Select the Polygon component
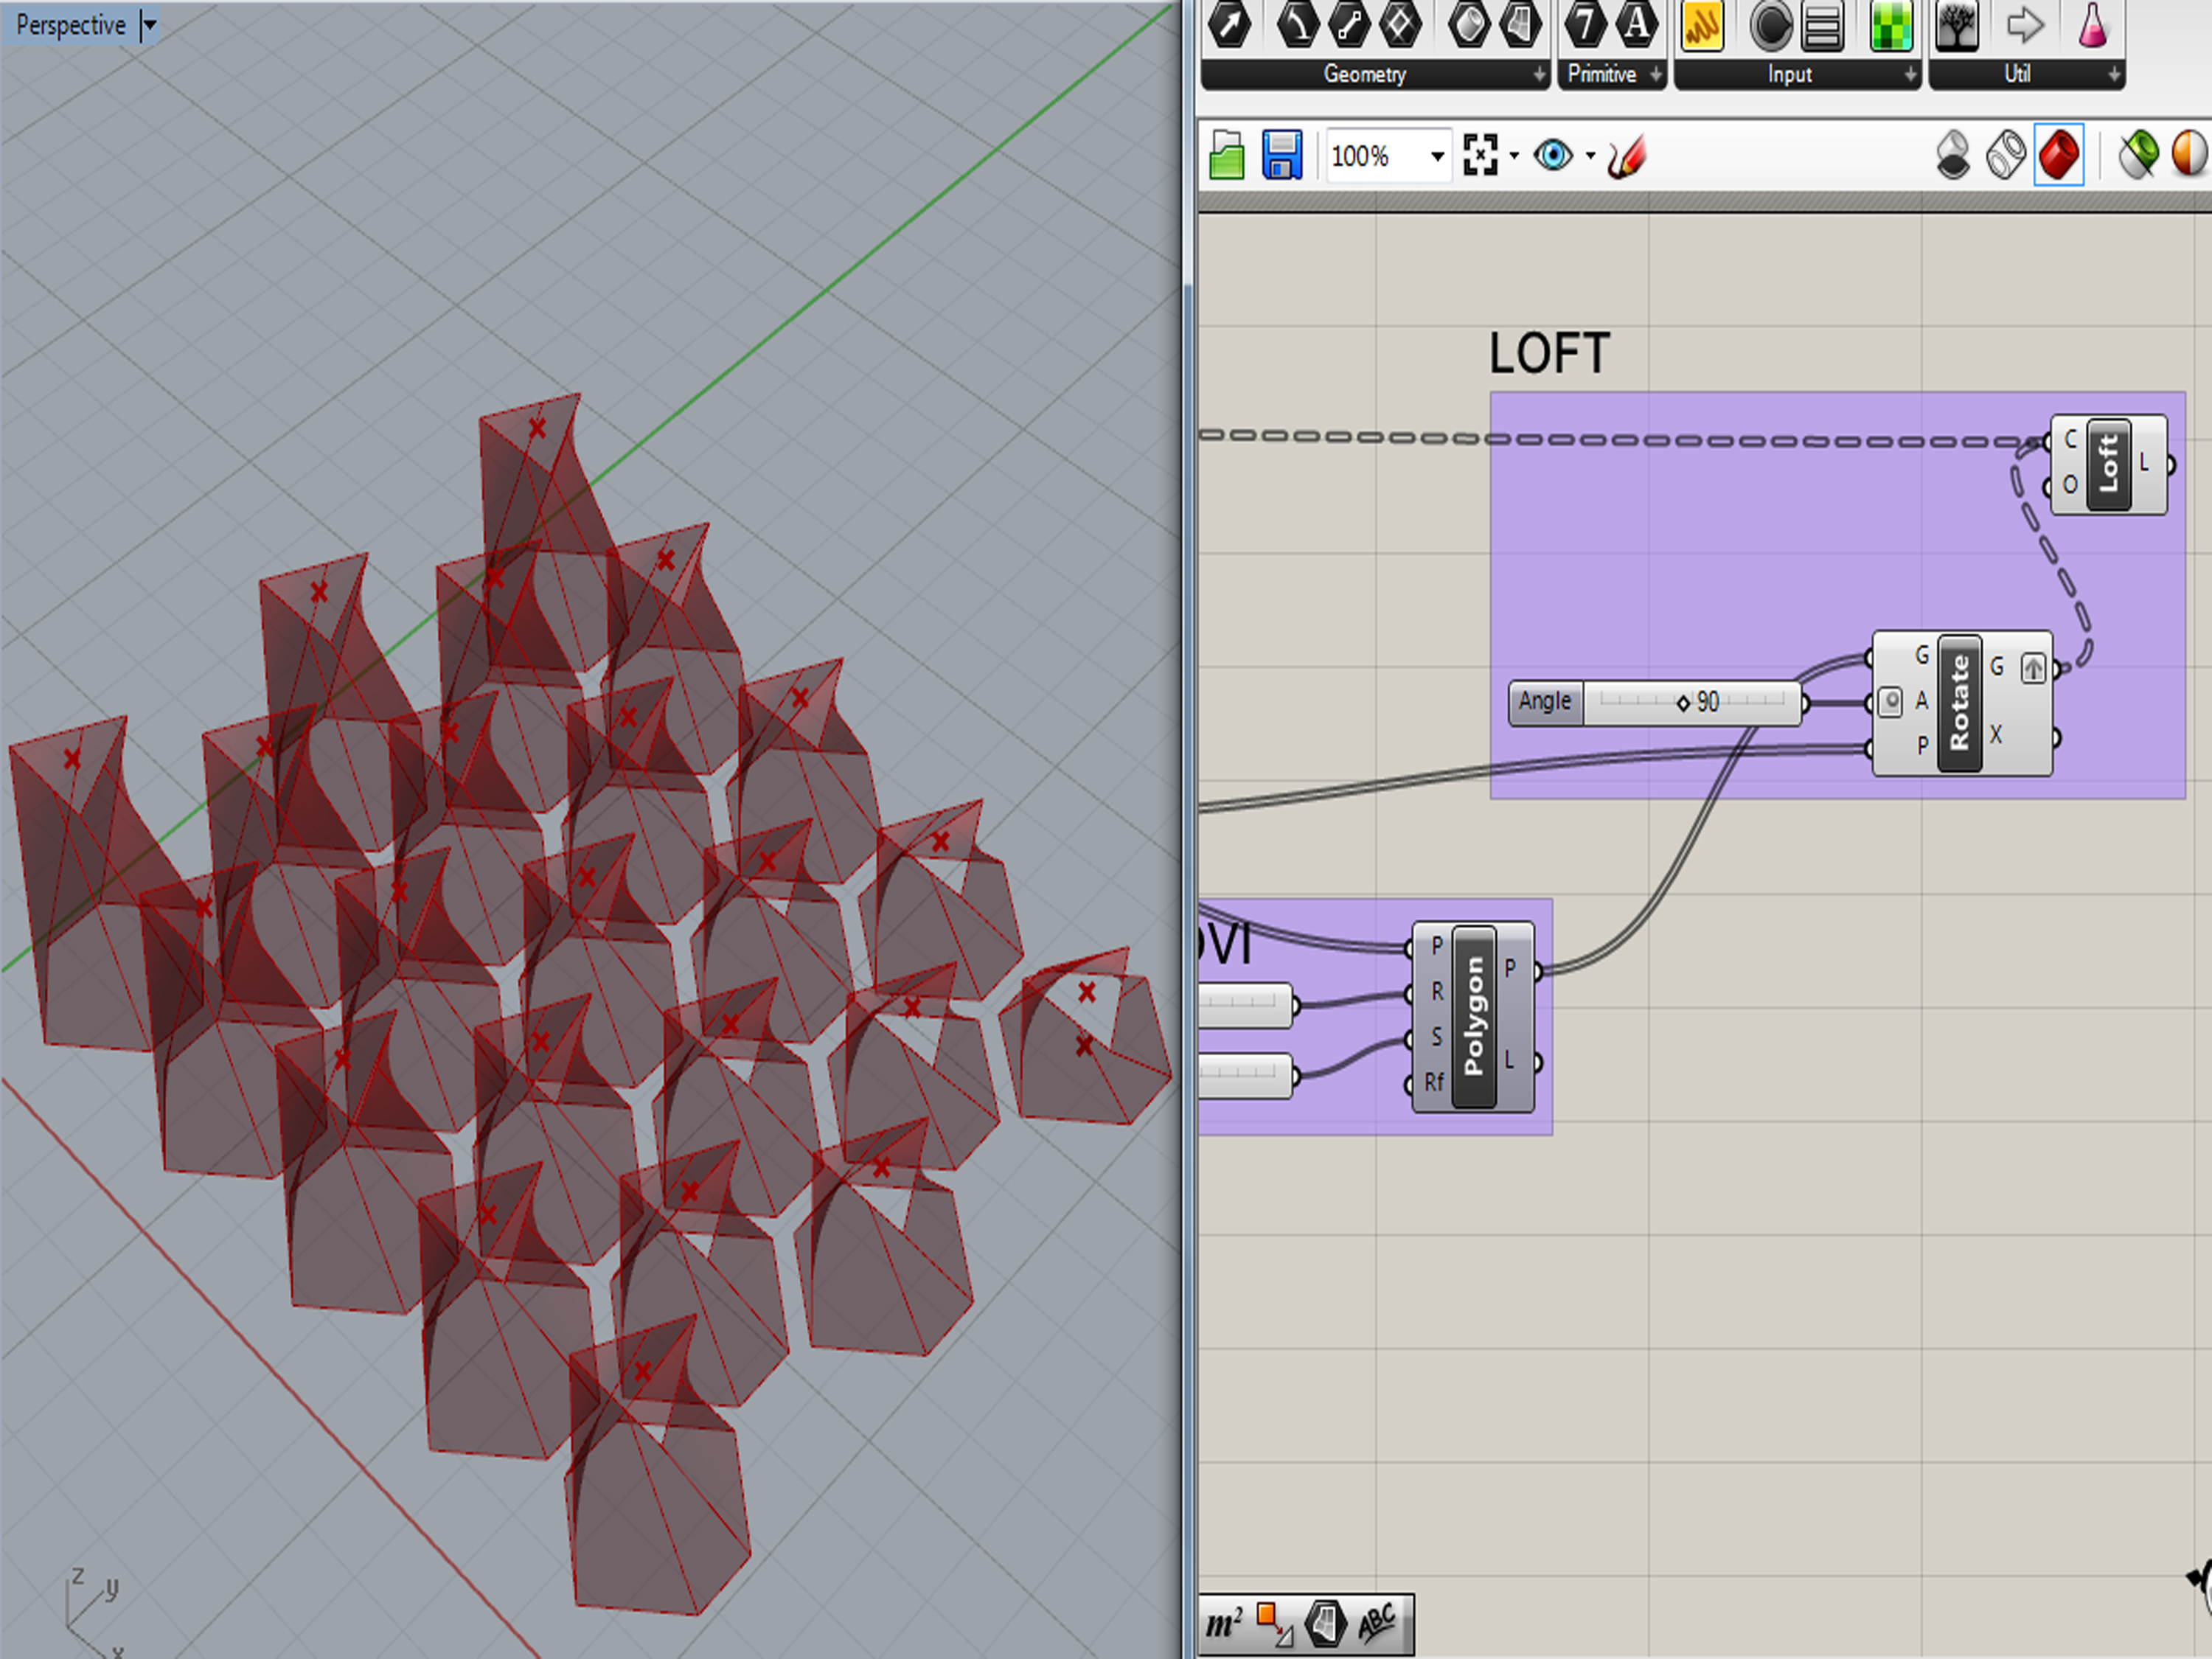Viewport: 2212px width, 1659px height. pos(1473,1016)
